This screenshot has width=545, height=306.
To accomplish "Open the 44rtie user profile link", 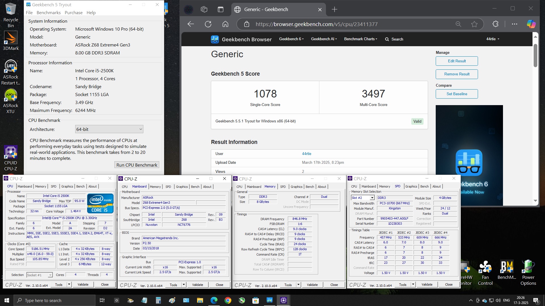I will pyautogui.click(x=307, y=154).
